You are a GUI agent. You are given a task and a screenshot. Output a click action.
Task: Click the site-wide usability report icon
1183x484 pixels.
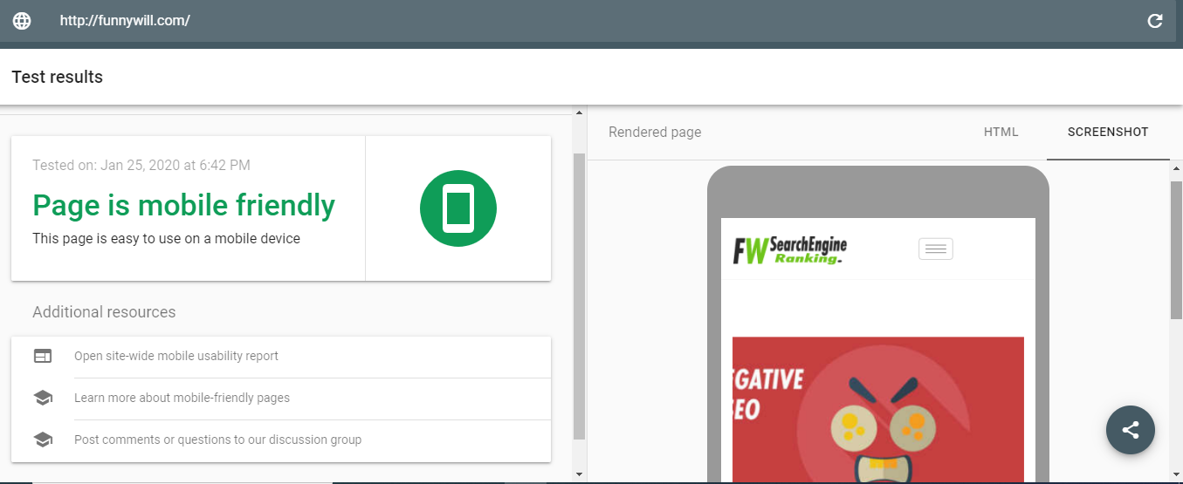point(43,356)
